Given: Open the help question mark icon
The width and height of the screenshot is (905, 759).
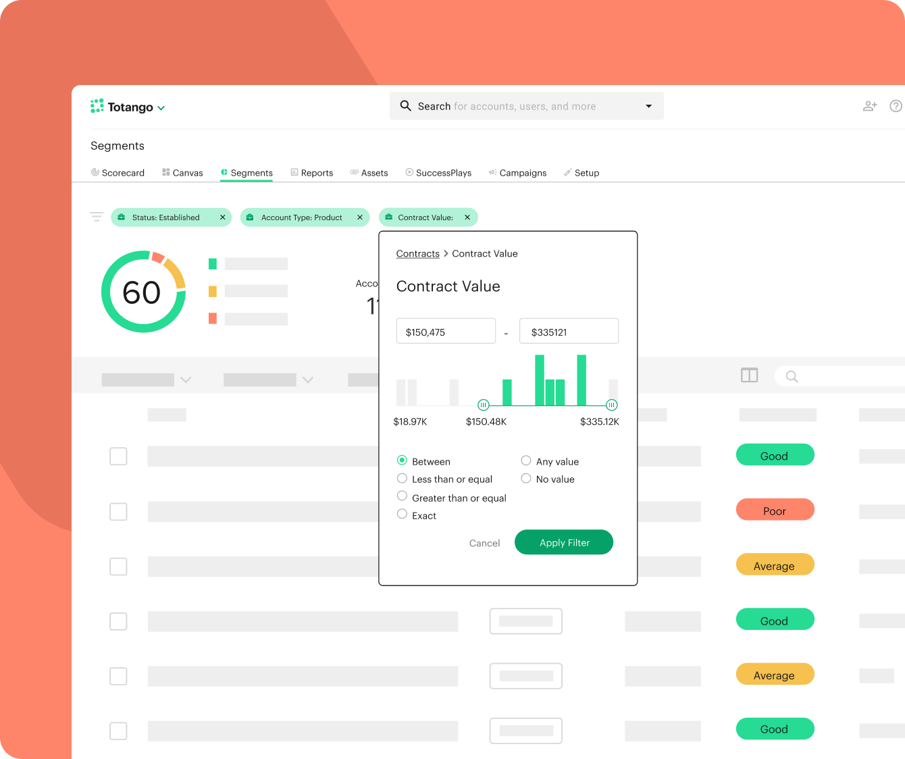Looking at the screenshot, I should (x=896, y=106).
